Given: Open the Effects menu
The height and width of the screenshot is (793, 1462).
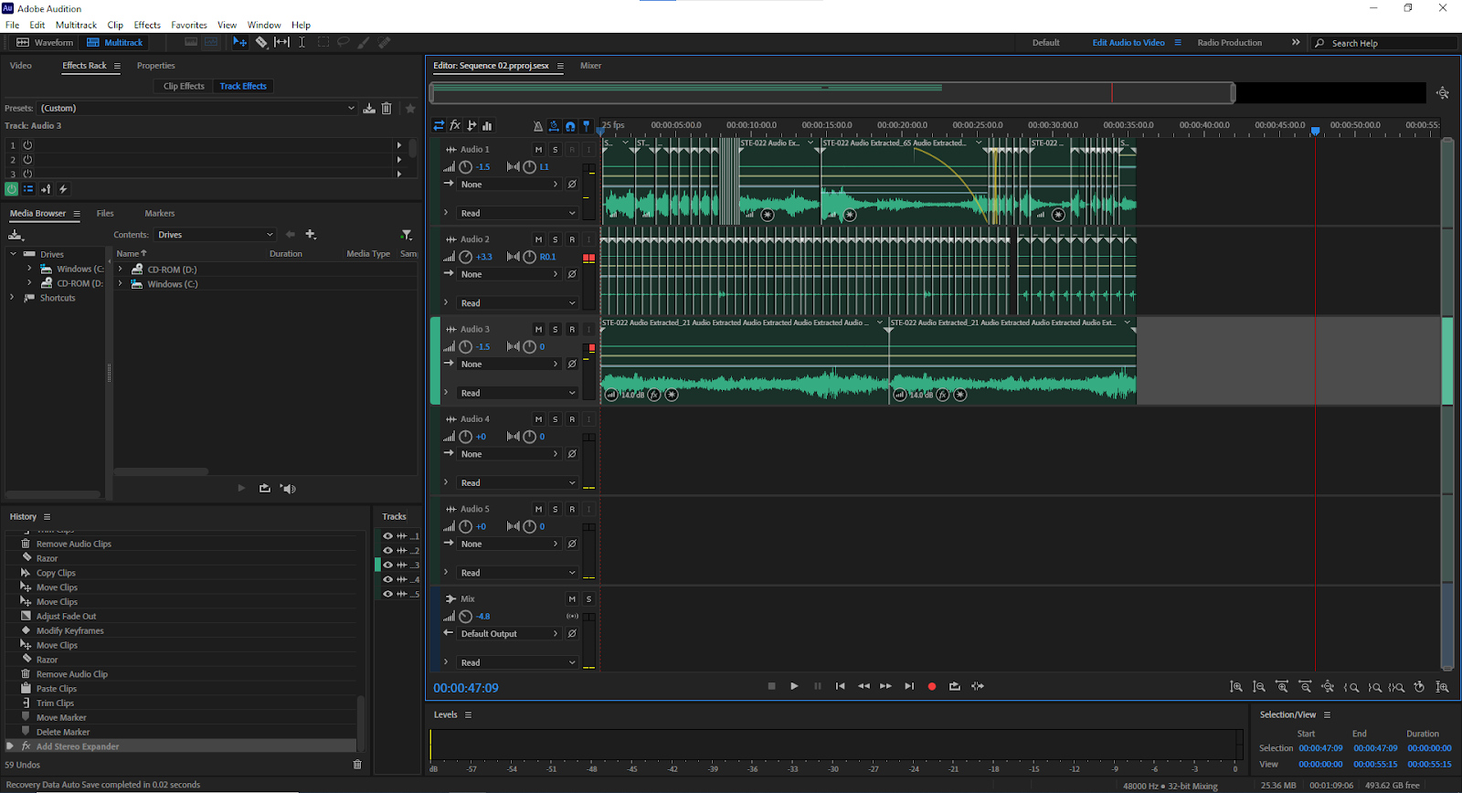Looking at the screenshot, I should [147, 25].
